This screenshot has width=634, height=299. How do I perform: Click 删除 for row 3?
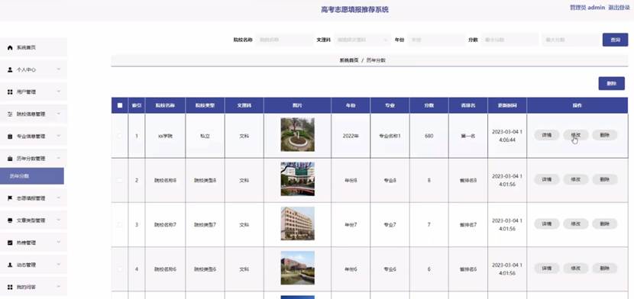tap(605, 223)
